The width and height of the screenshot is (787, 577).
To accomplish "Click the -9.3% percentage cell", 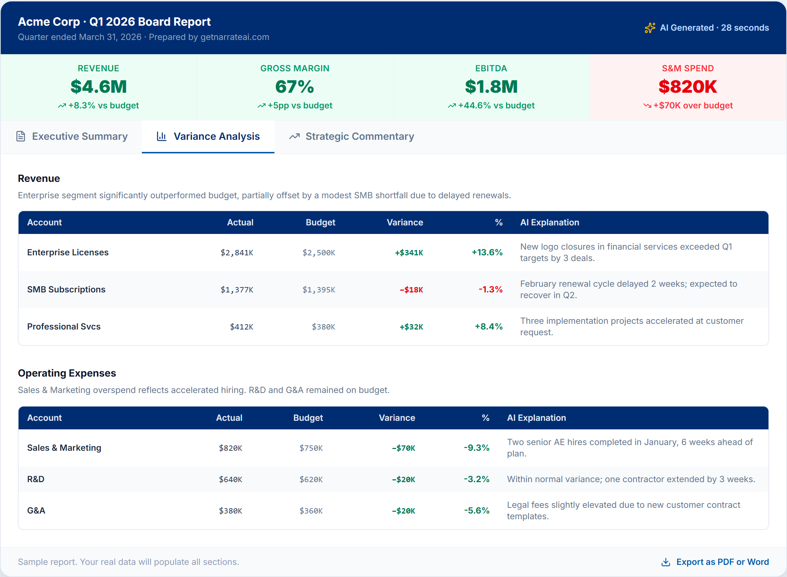I will (477, 448).
